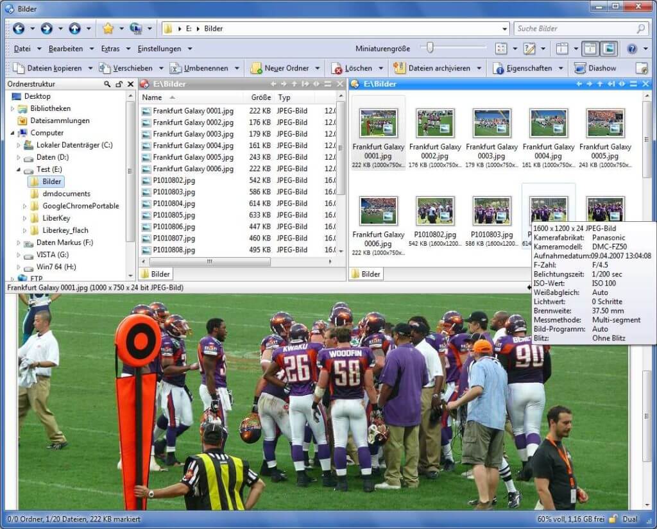Click the Dateien kopieren toolbar icon
The height and width of the screenshot is (529, 657).
point(17,68)
